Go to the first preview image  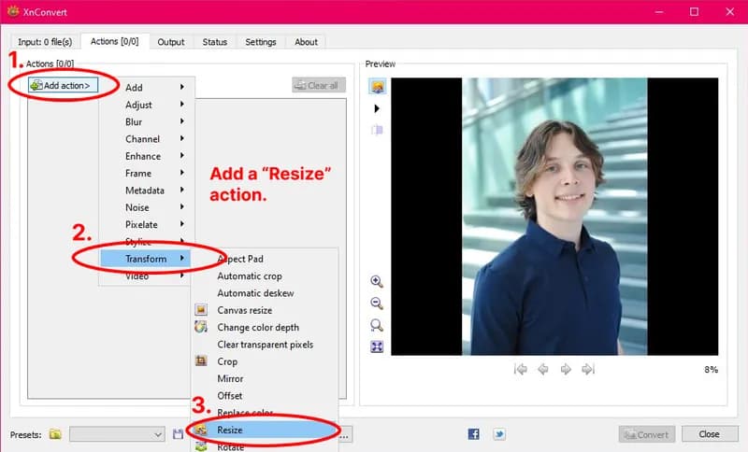pos(521,369)
